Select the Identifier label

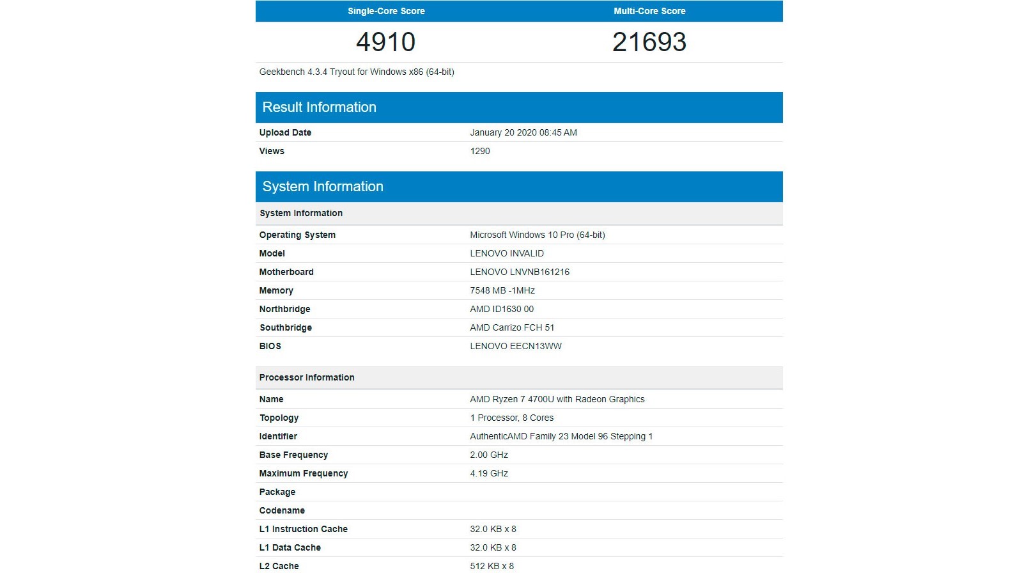click(x=278, y=436)
